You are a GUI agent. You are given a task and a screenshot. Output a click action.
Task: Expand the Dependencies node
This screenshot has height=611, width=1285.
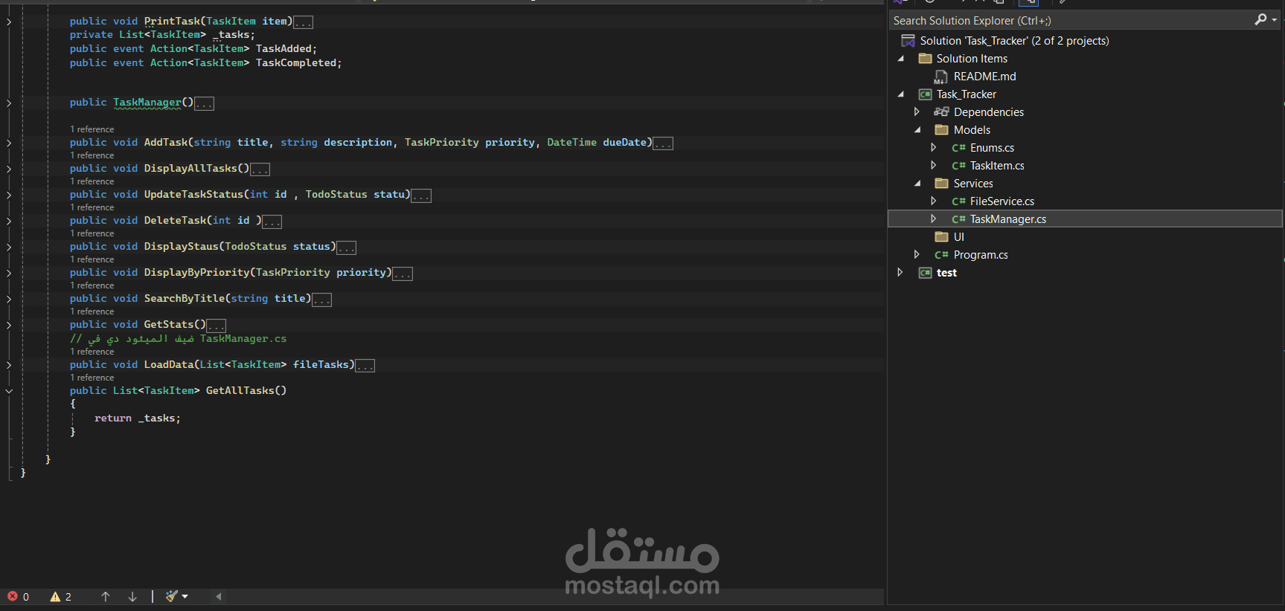pos(917,111)
